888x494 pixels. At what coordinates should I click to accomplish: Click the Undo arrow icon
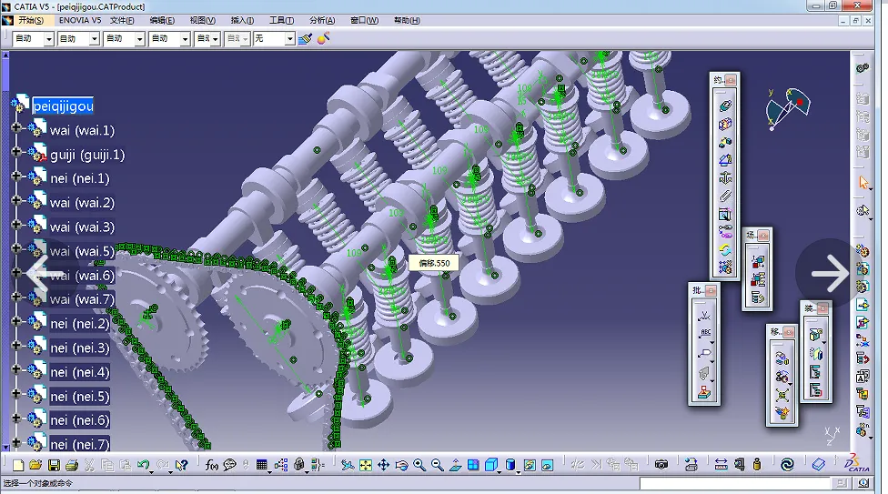(x=143, y=465)
